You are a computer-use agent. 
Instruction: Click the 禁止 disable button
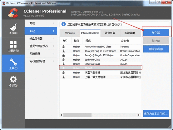(156, 41)
